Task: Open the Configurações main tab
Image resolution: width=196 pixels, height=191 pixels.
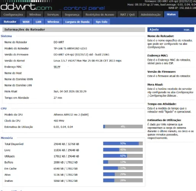Action: (x=13, y=15)
